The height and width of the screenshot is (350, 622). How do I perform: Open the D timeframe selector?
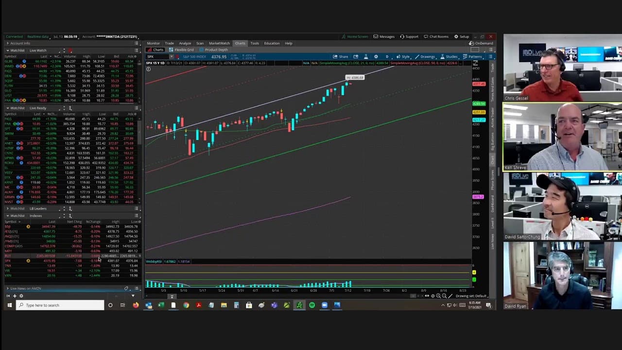387,56
